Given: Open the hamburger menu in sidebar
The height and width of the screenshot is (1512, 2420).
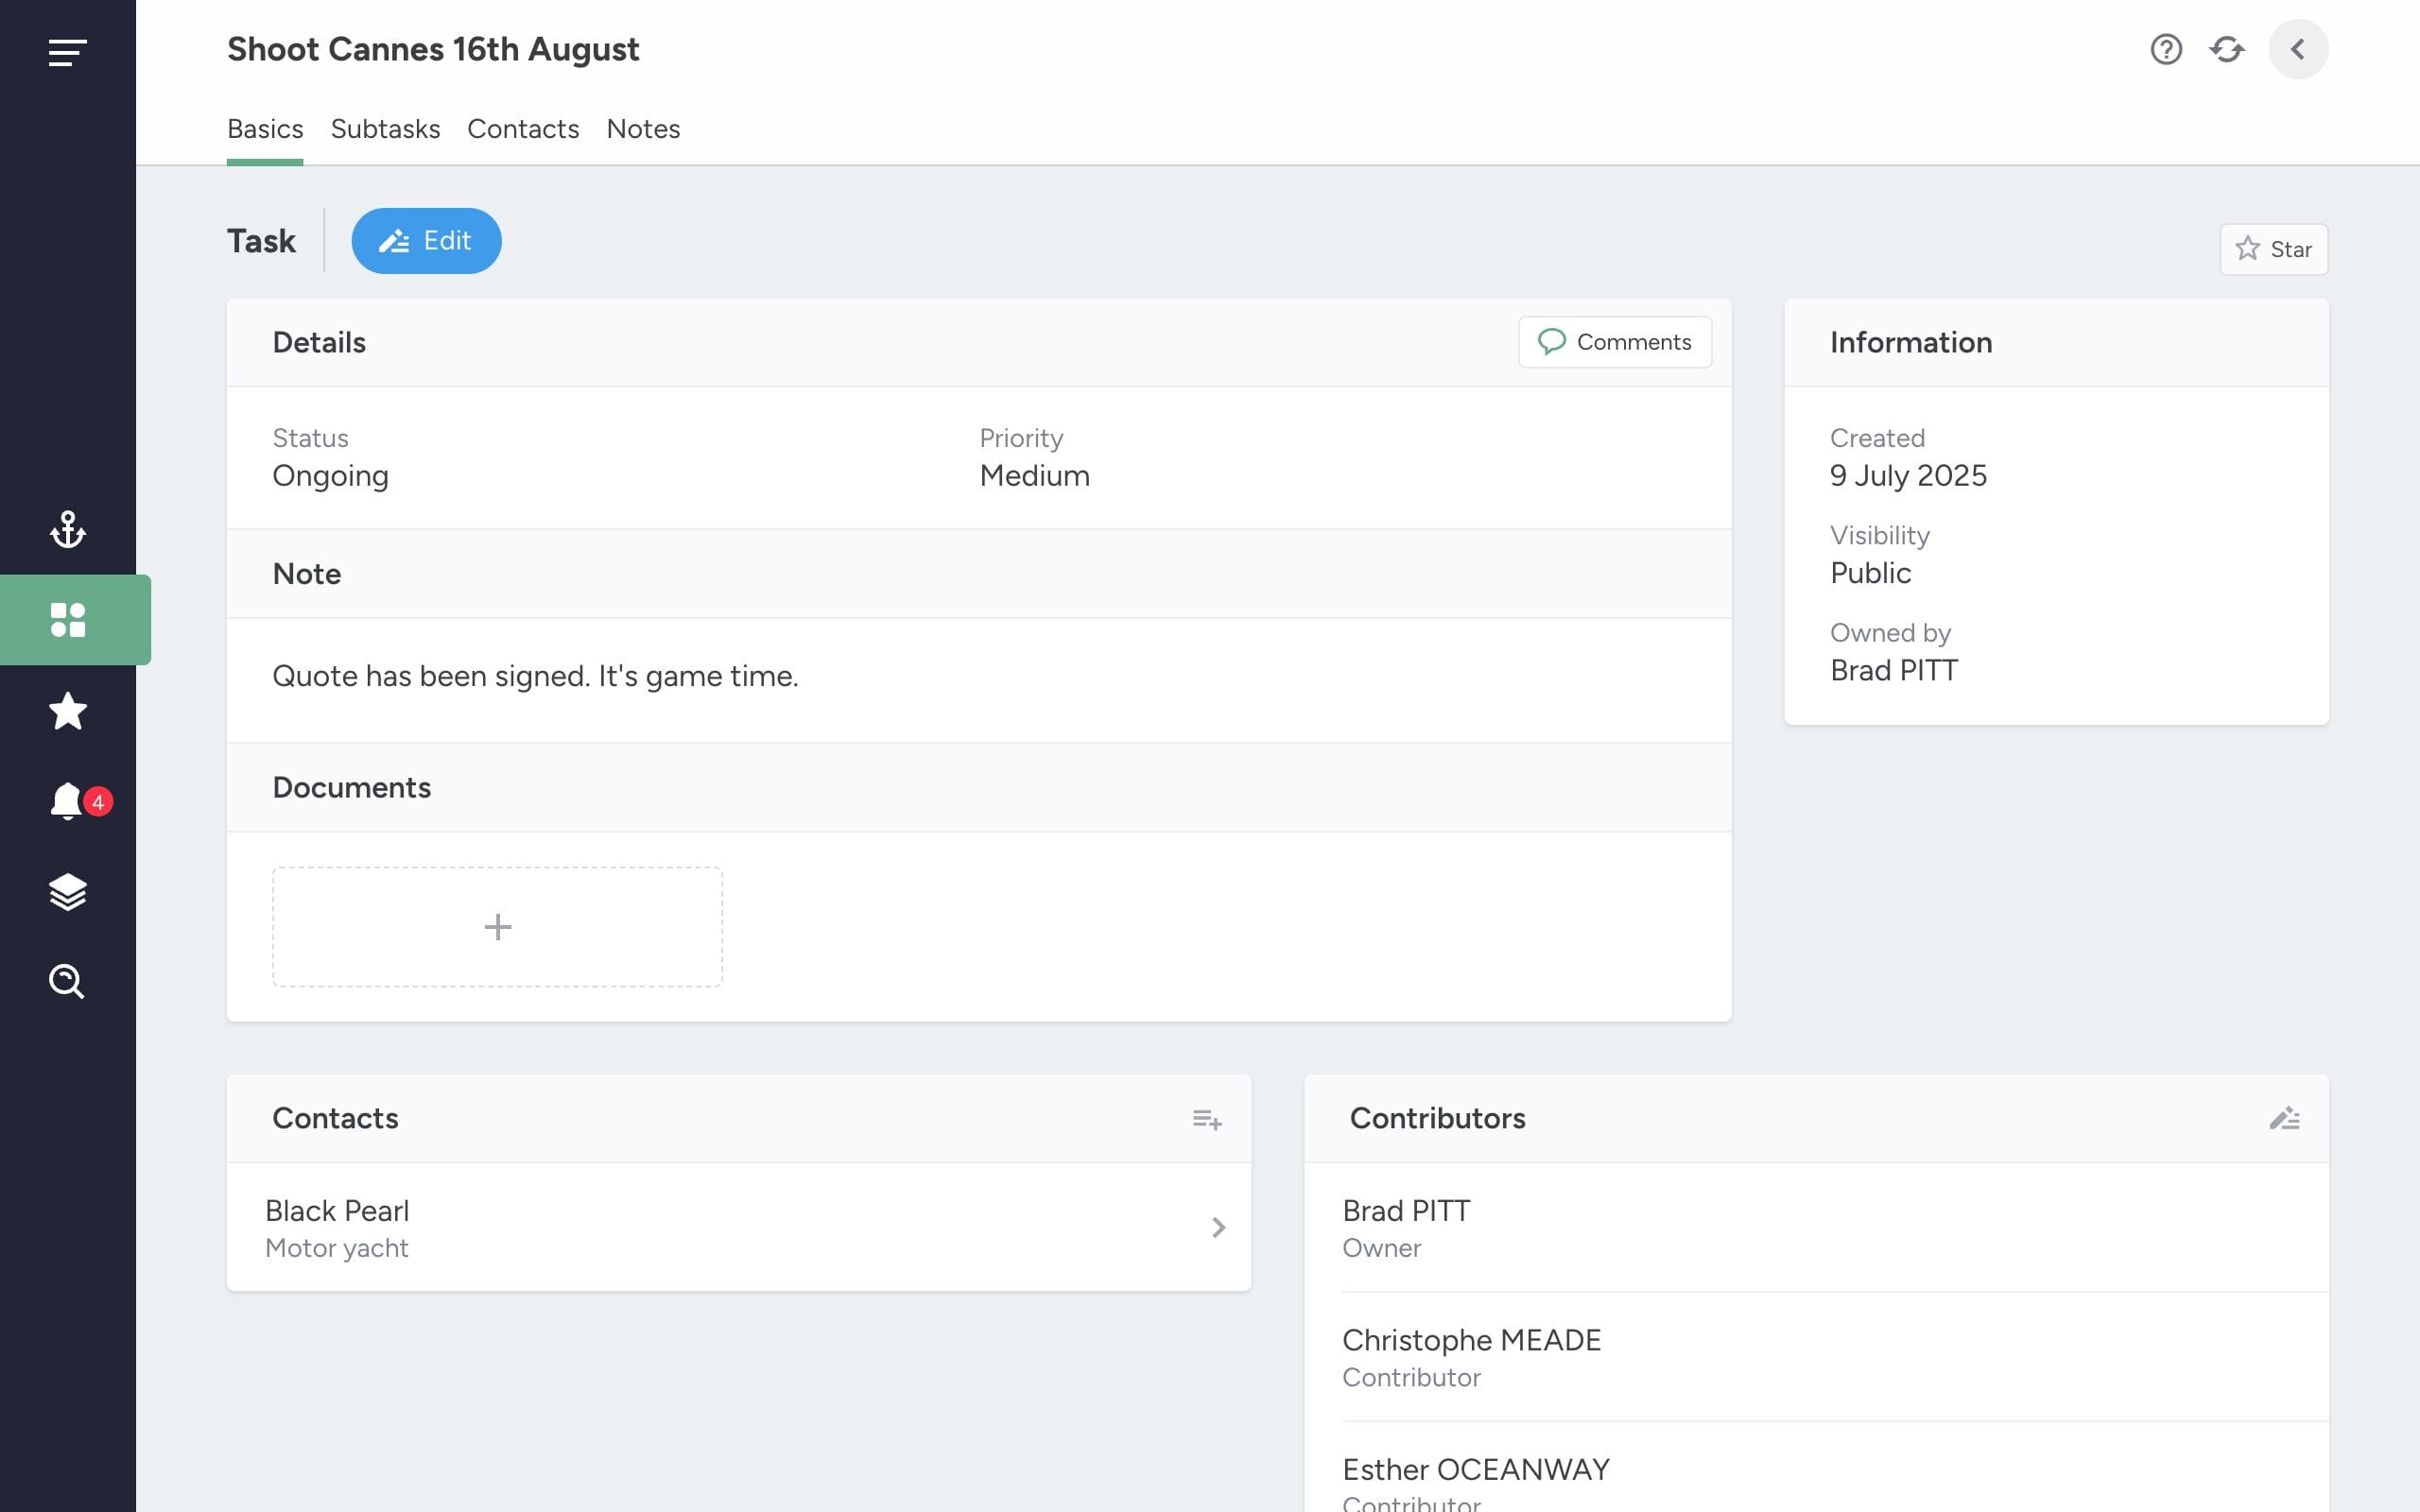Looking at the screenshot, I should pyautogui.click(x=67, y=52).
